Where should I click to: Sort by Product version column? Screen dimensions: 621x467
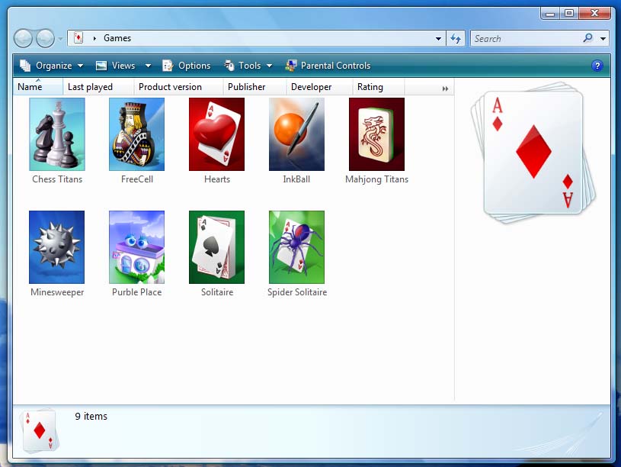178,87
